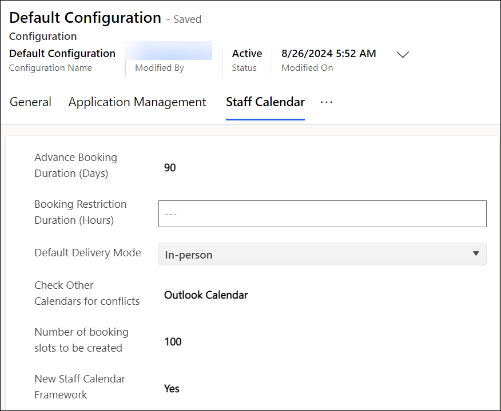This screenshot has width=501, height=411.
Task: Click the Number of booking slots label
Action: (x=81, y=340)
